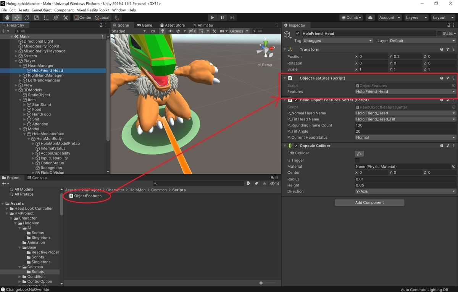The height and width of the screenshot is (292, 458).
Task: Lock the Hierarchy panel
Action: (x=101, y=25)
